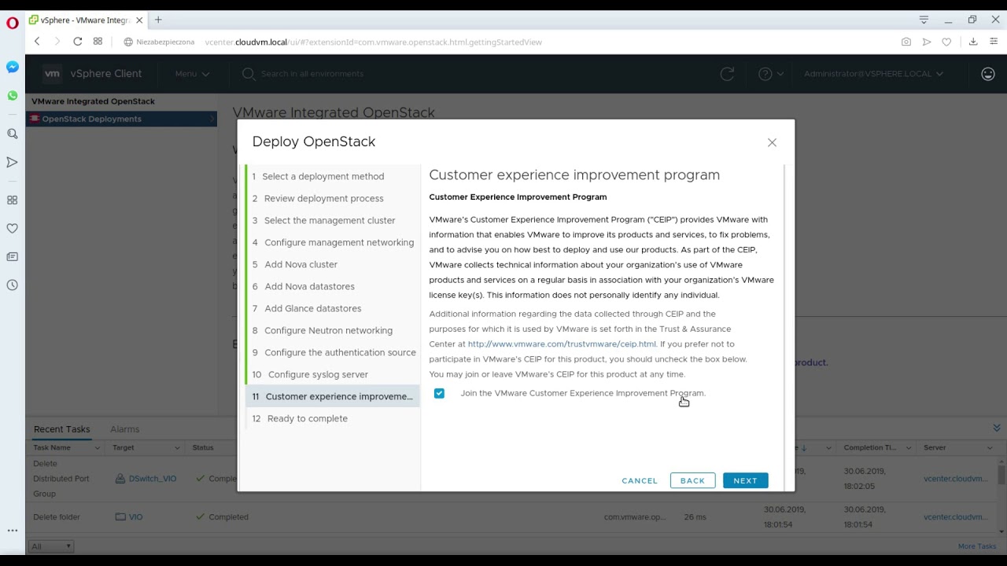
Task: Open downloads icon in browser toolbar
Action: [973, 42]
